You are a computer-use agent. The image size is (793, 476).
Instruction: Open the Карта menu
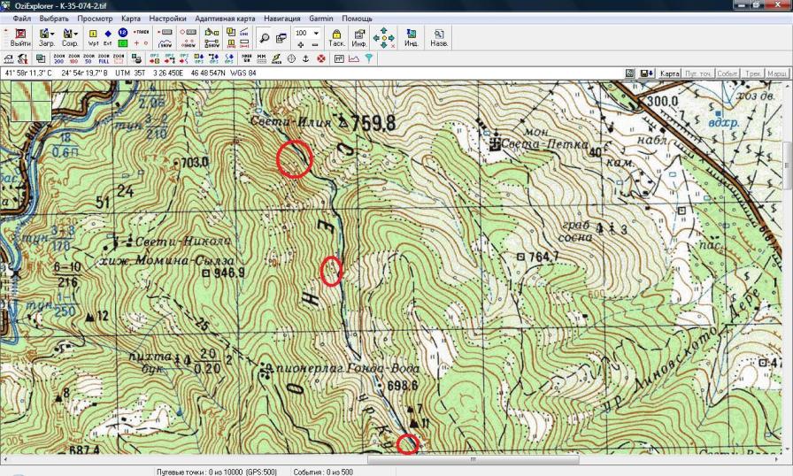coord(130,18)
